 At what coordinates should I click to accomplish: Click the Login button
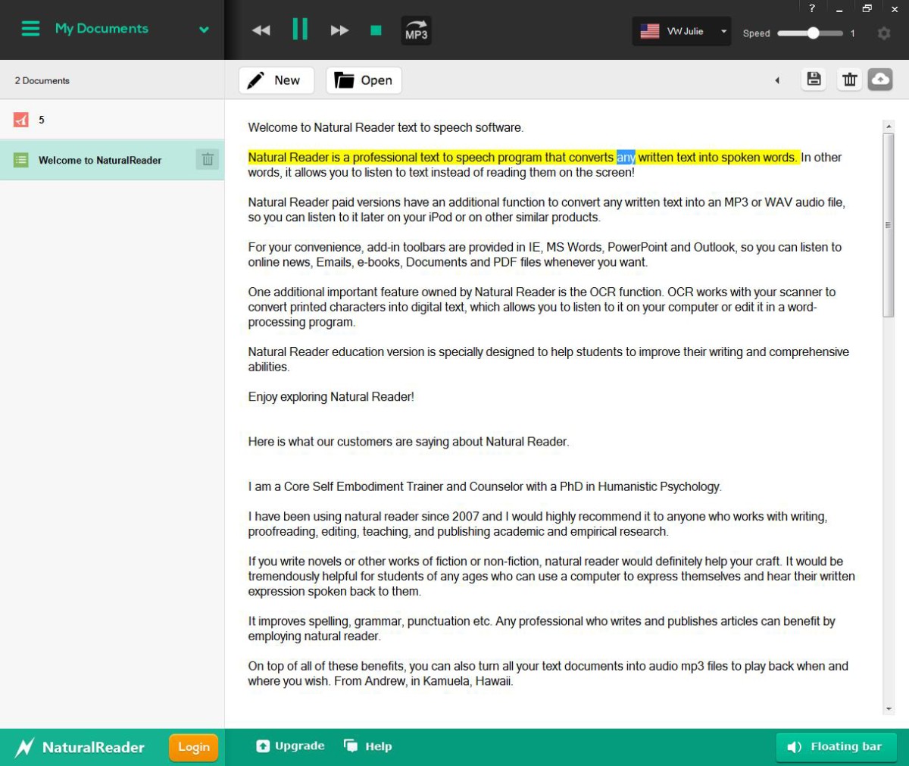tap(193, 746)
